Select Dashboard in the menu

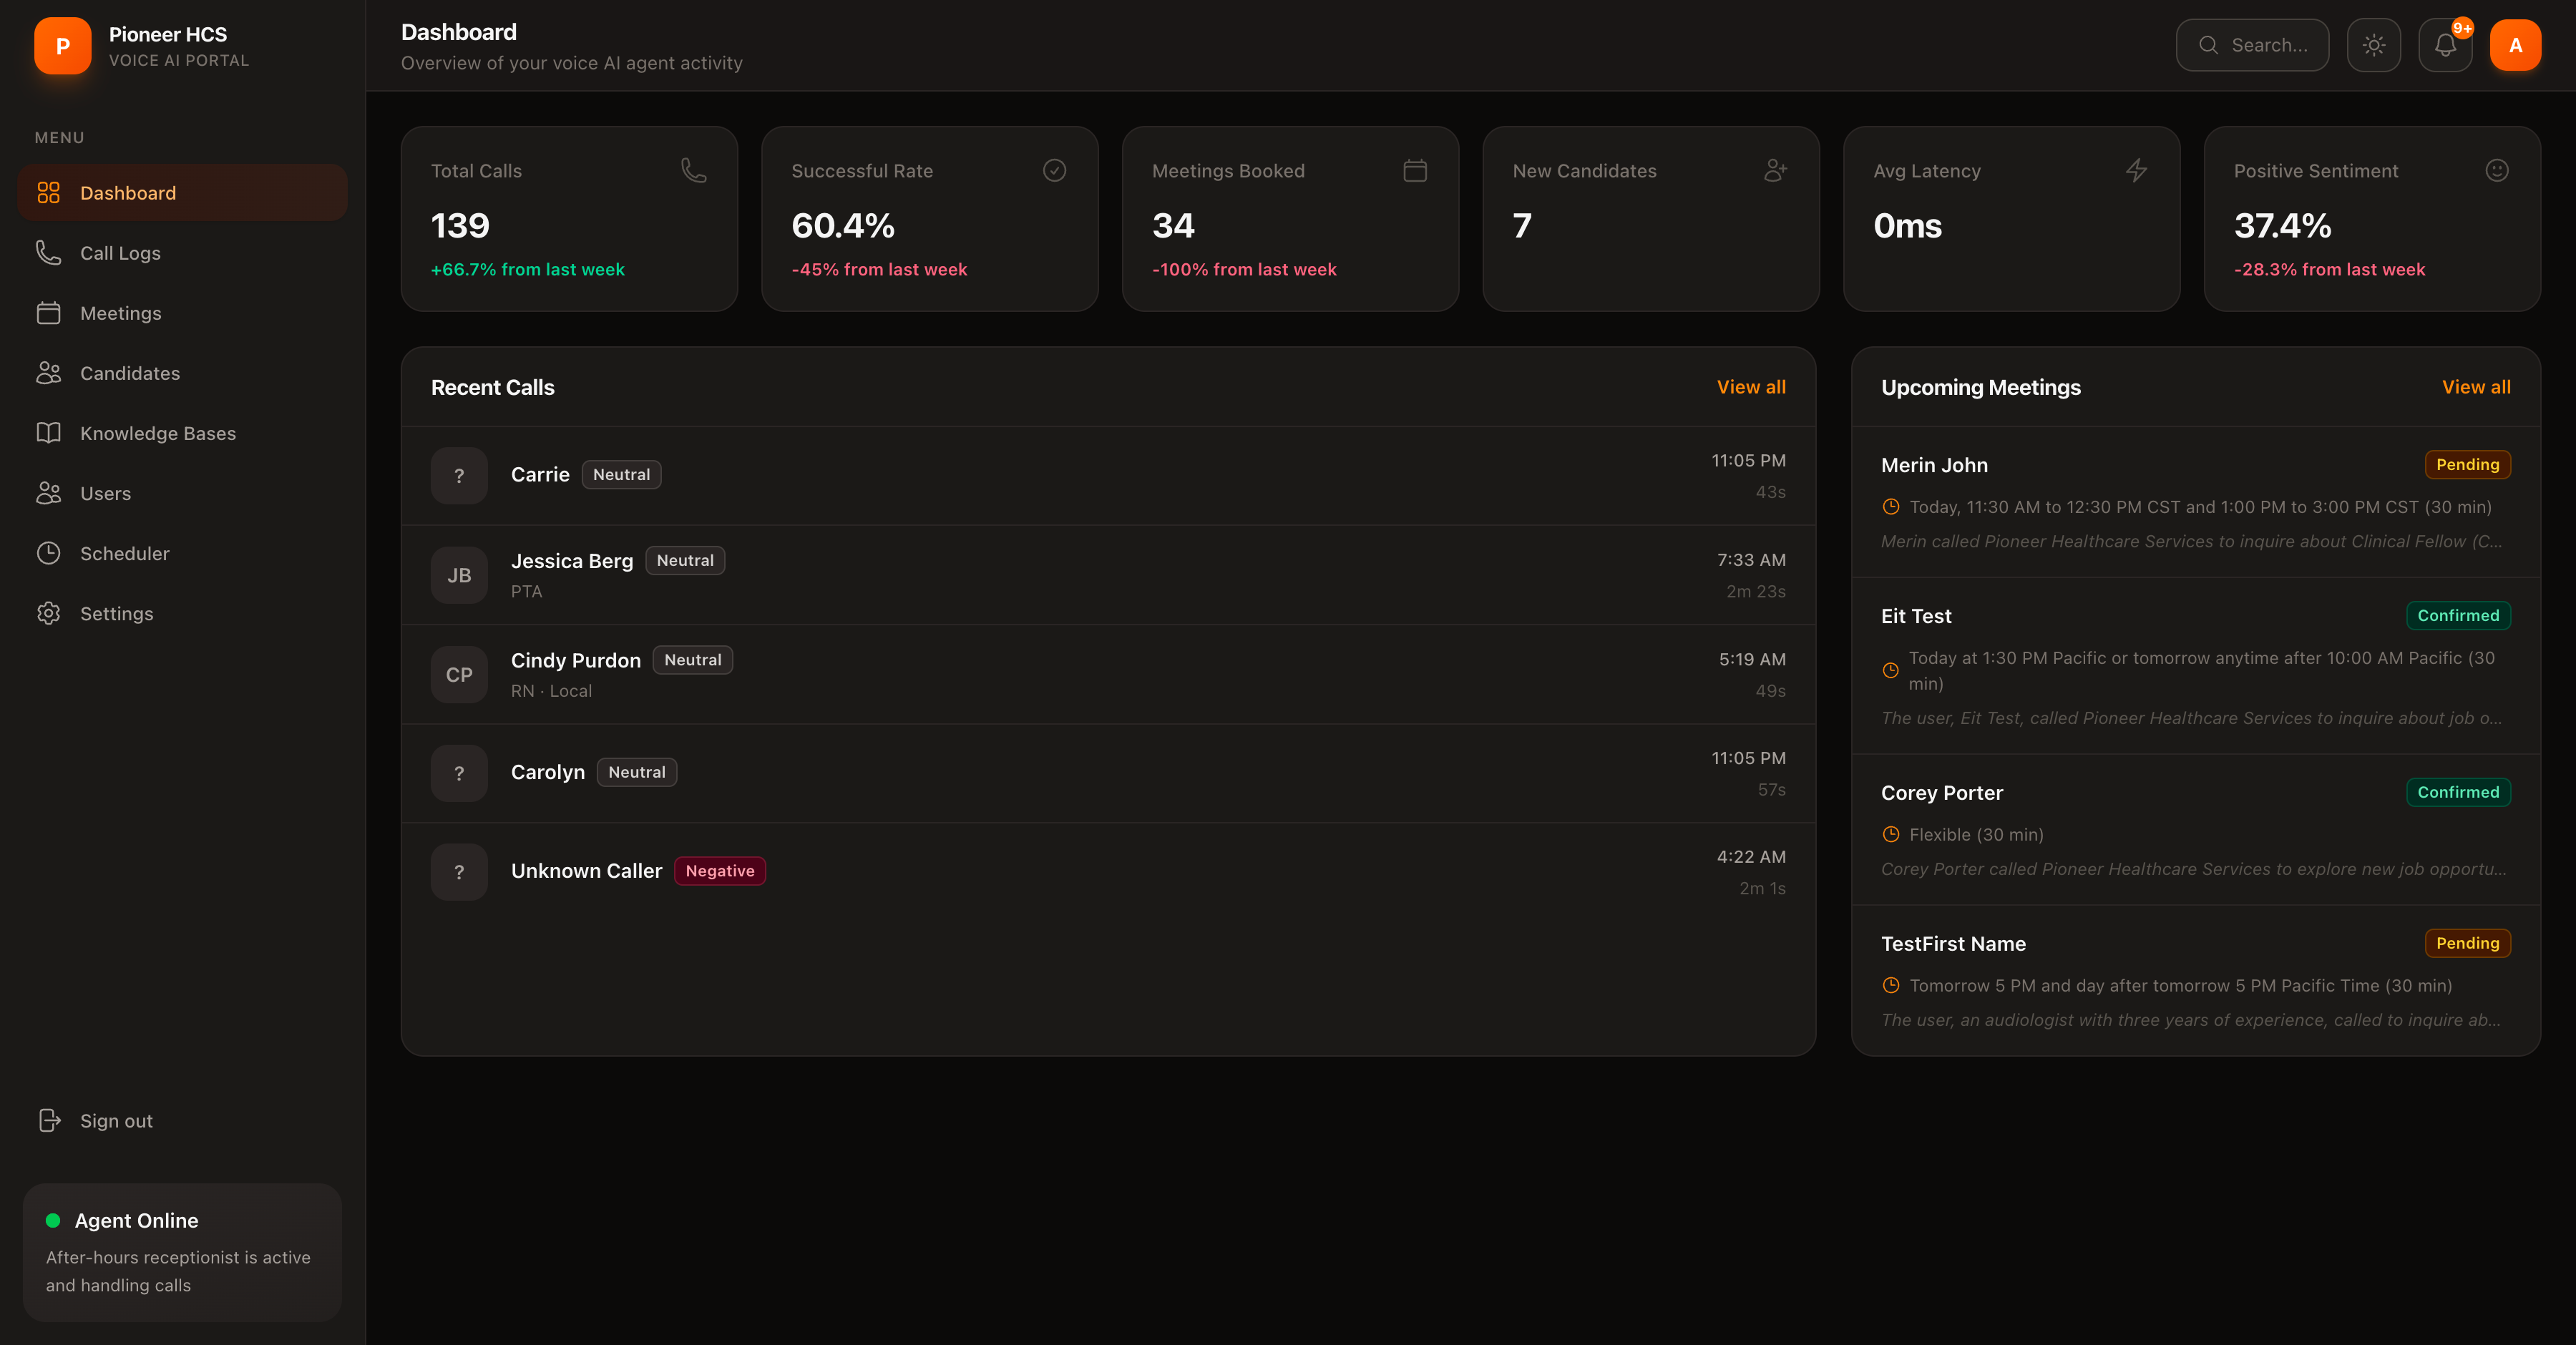point(128,192)
